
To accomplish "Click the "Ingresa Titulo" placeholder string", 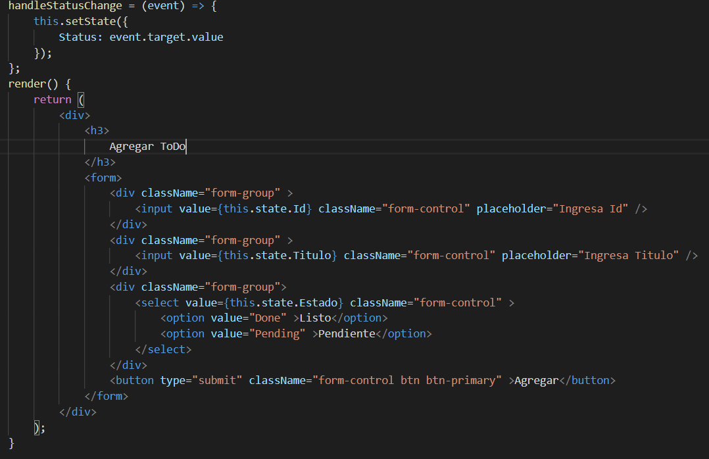I will (631, 256).
